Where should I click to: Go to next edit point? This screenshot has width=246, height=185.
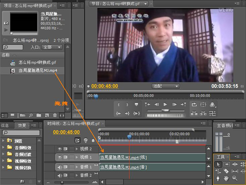point(183,105)
